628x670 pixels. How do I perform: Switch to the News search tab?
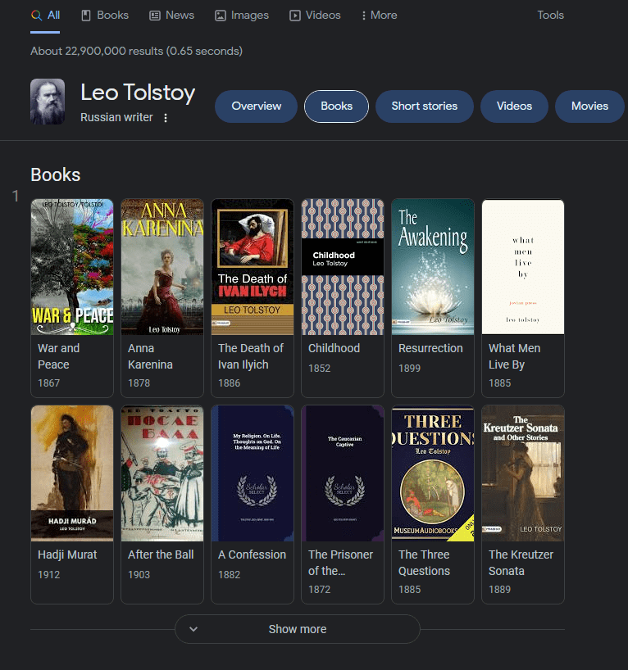tap(171, 16)
